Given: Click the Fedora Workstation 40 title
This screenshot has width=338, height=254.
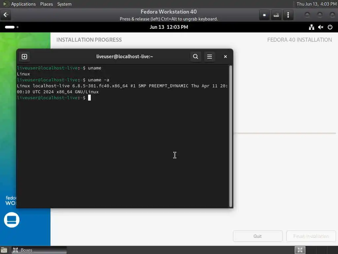Looking at the screenshot, I should (x=169, y=12).
